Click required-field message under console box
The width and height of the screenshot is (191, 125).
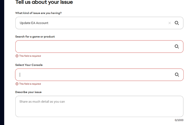[x=30, y=84]
